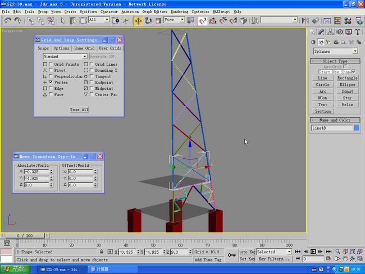Click the Rectangle shape button
This screenshot has height=274, width=365.
[x=347, y=78]
